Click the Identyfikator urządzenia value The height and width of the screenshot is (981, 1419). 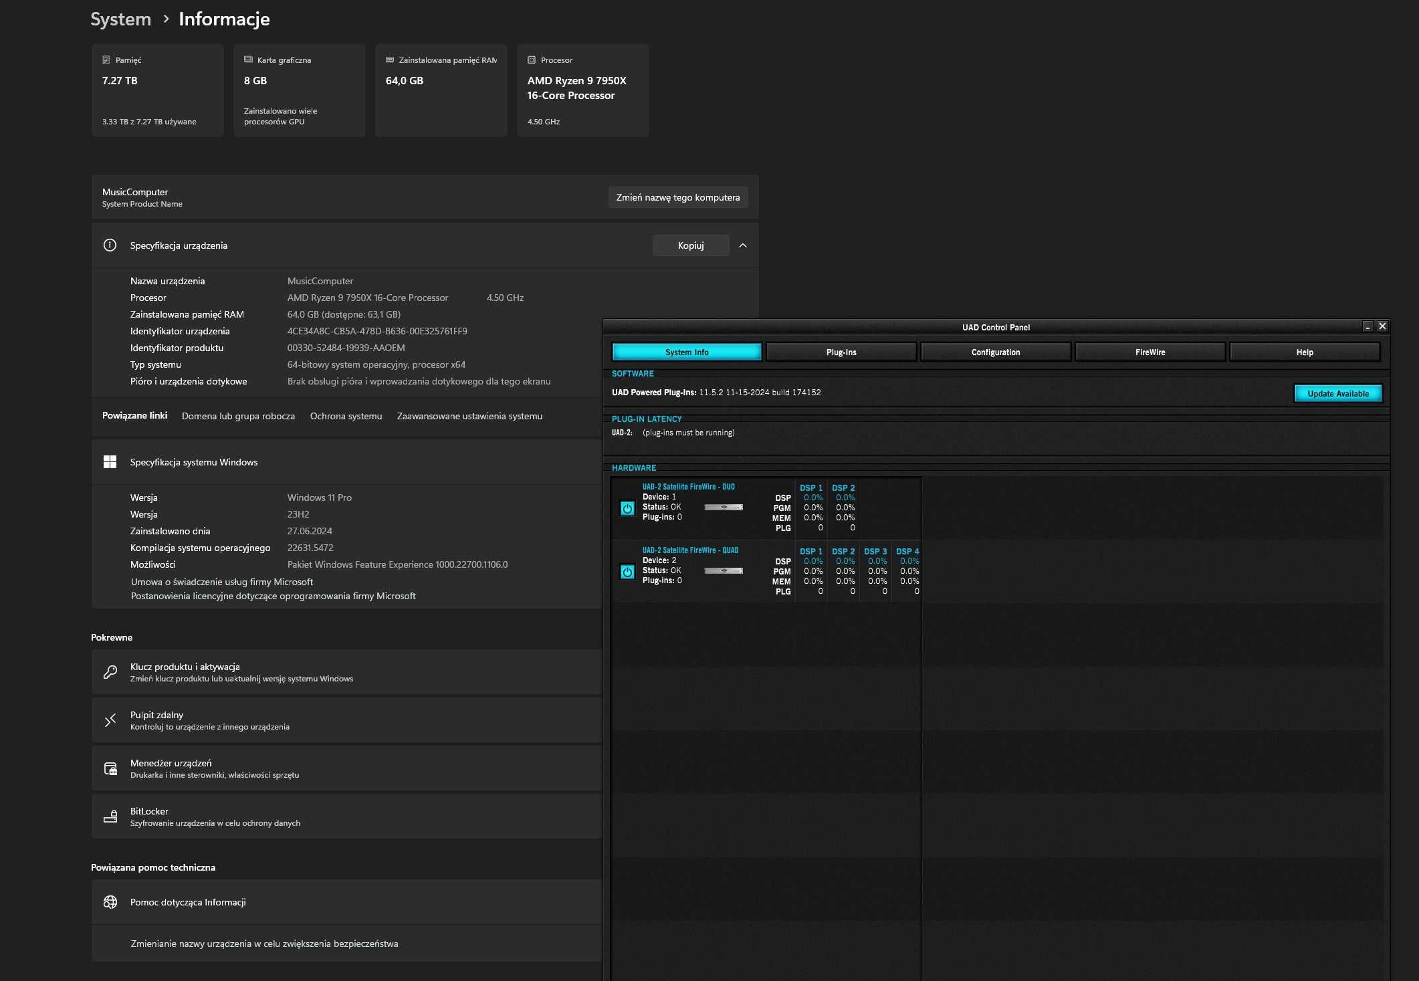(x=377, y=331)
